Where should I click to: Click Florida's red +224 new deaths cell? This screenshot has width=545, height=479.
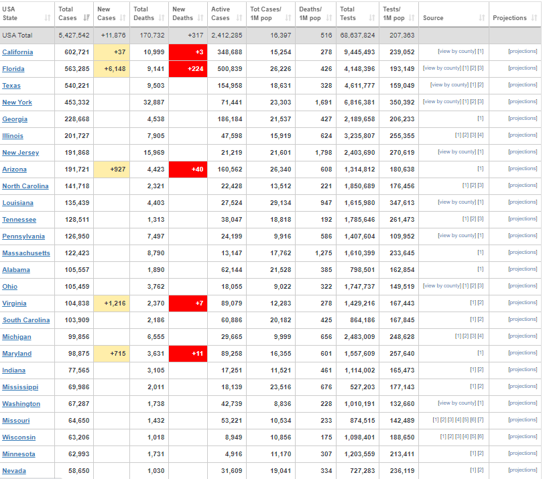coord(188,68)
